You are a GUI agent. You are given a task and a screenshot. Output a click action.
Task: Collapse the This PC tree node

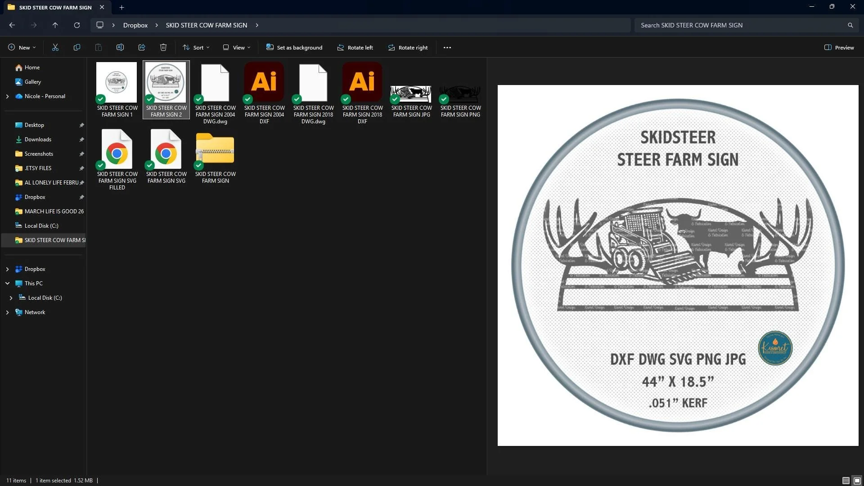click(x=7, y=283)
